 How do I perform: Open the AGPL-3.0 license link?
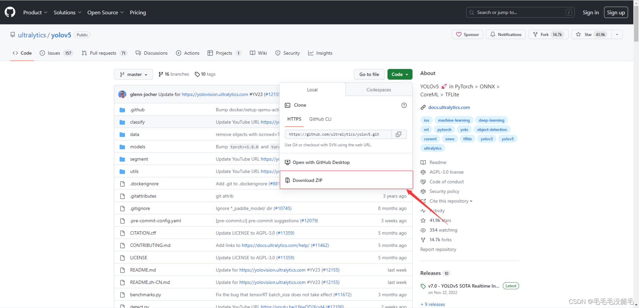[446, 172]
